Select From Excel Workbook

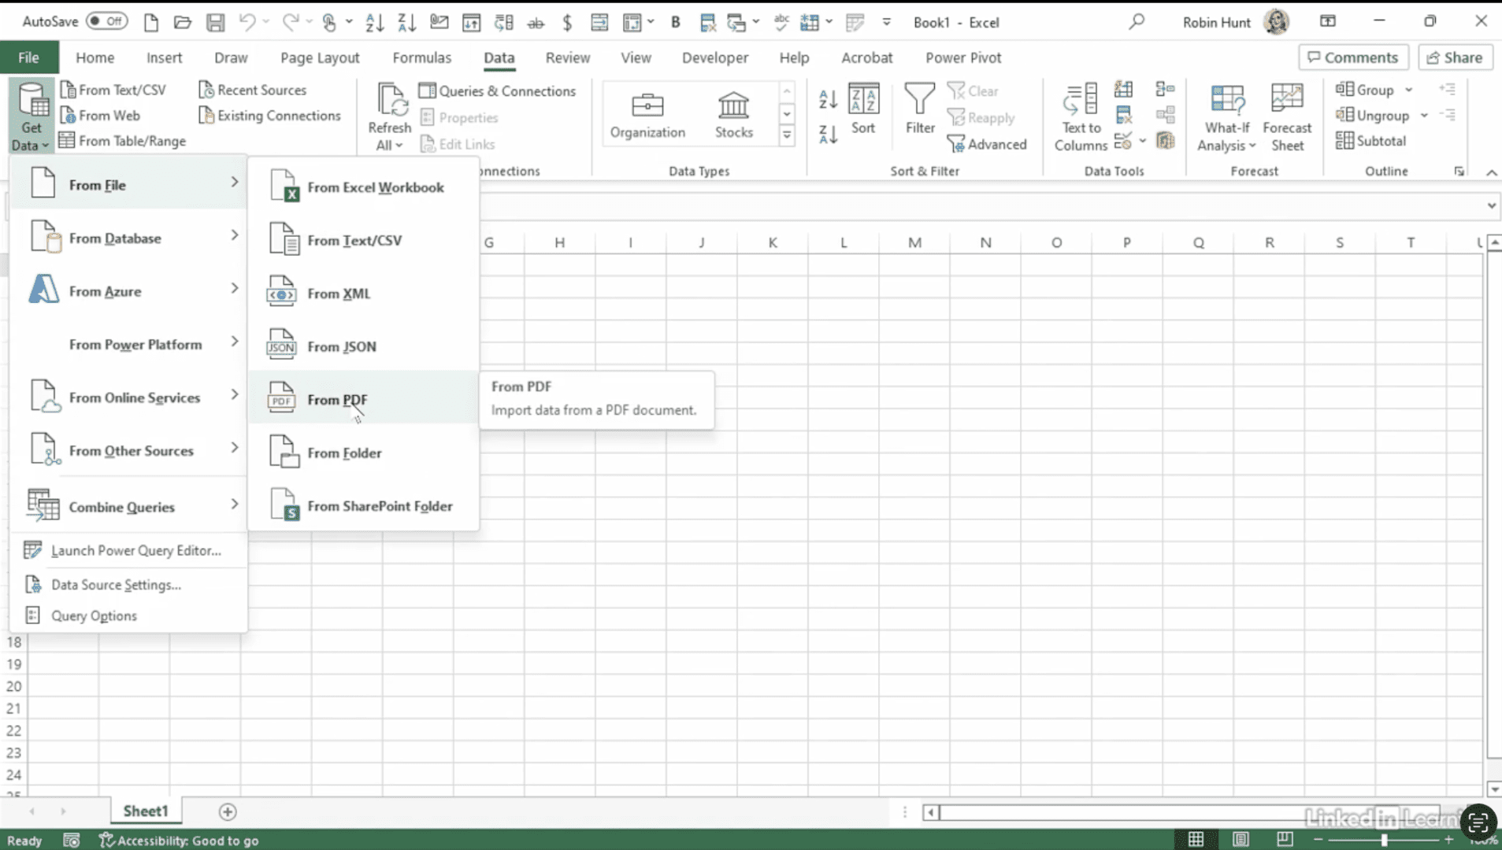363,187
